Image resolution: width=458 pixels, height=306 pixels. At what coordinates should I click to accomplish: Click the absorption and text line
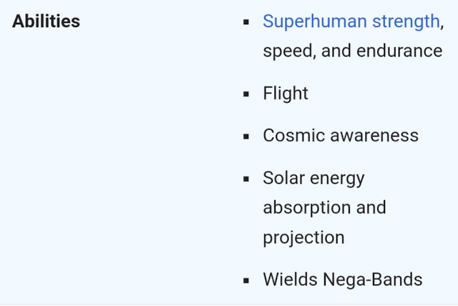click(324, 208)
